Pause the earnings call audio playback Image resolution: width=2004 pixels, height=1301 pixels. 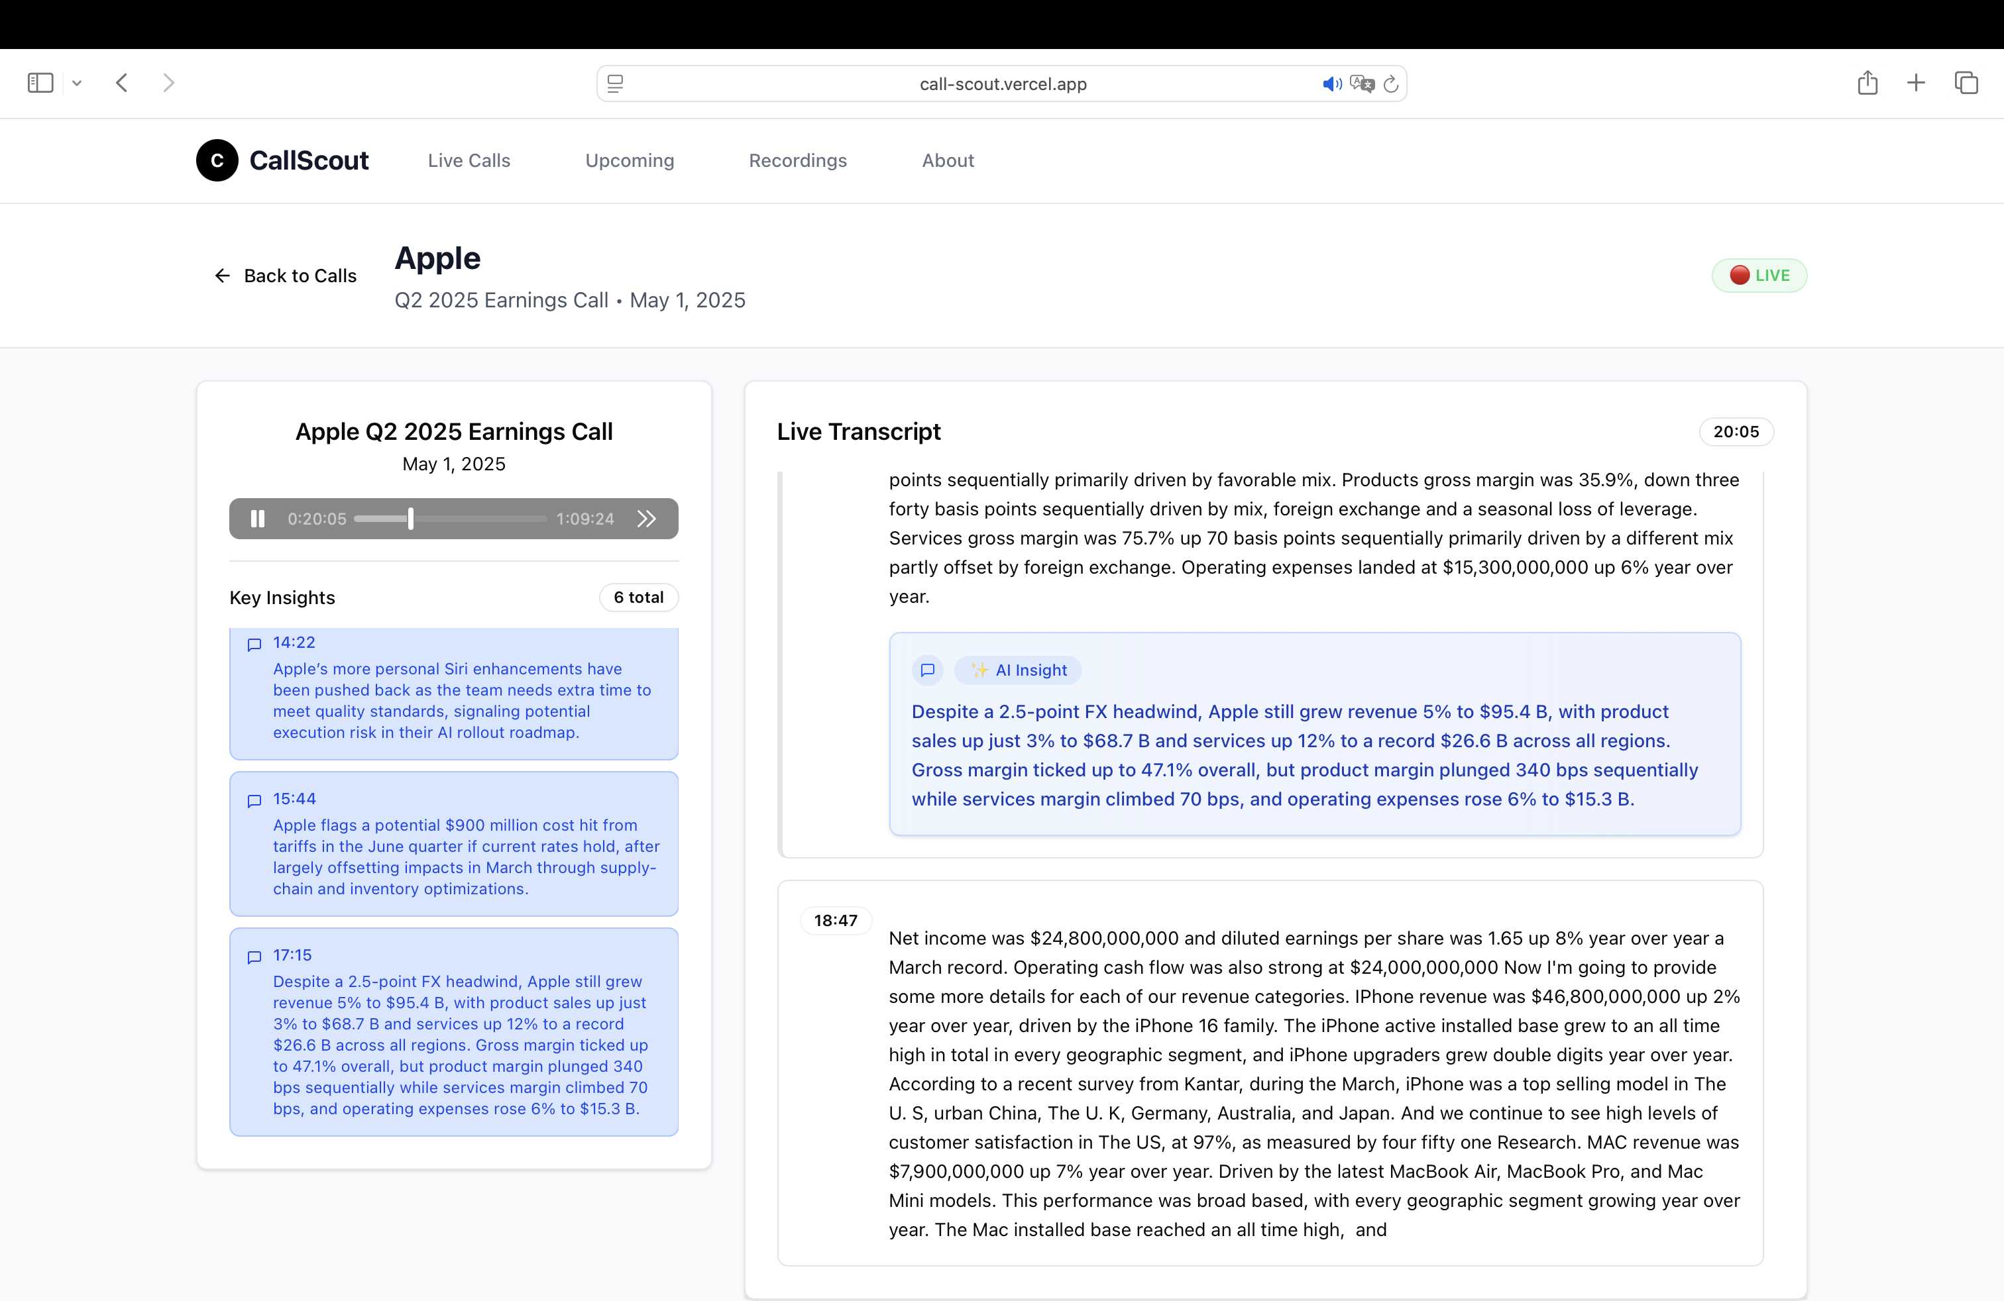coord(258,519)
